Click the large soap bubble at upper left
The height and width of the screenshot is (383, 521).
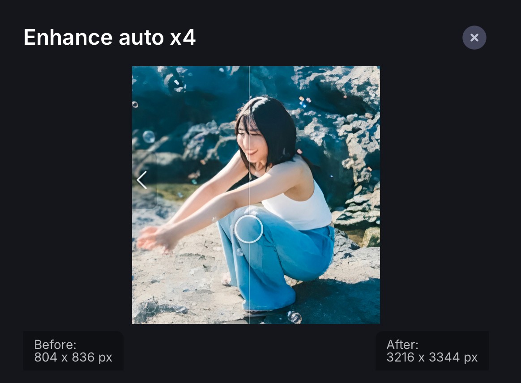click(x=149, y=136)
